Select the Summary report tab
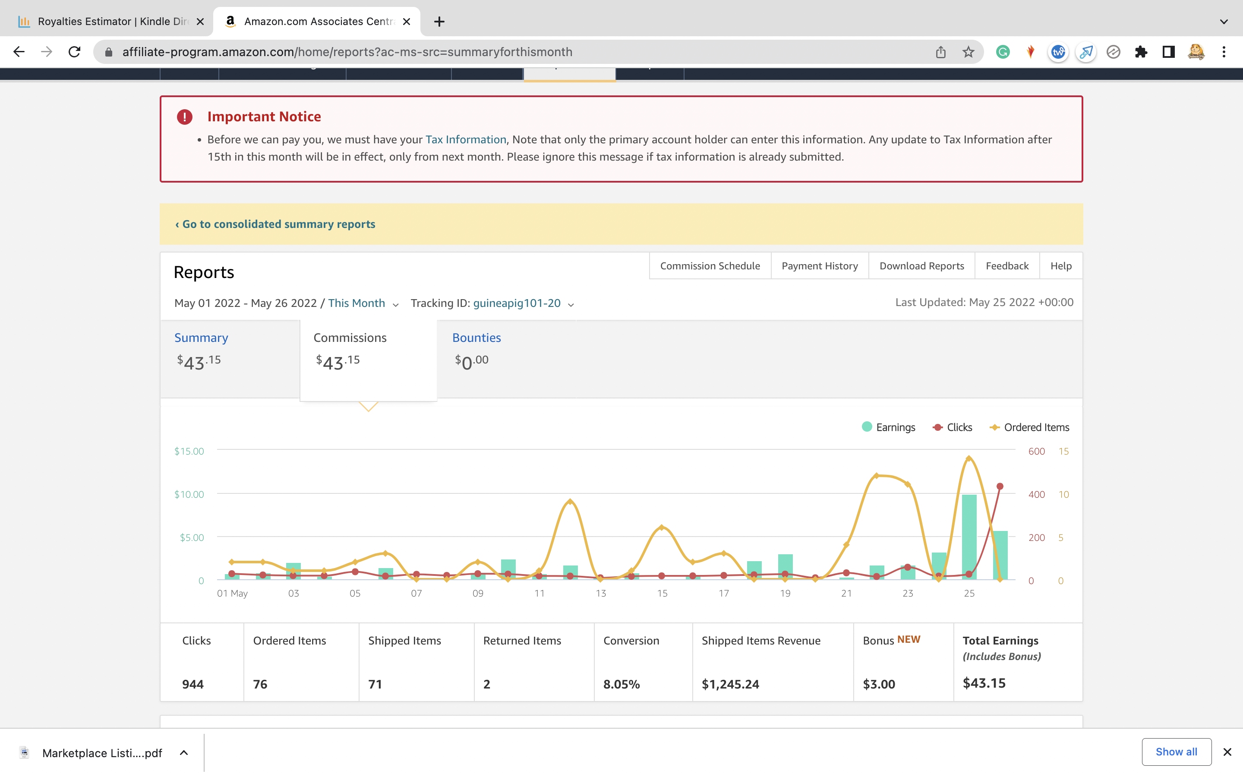Image resolution: width=1243 pixels, height=777 pixels. 230,359
